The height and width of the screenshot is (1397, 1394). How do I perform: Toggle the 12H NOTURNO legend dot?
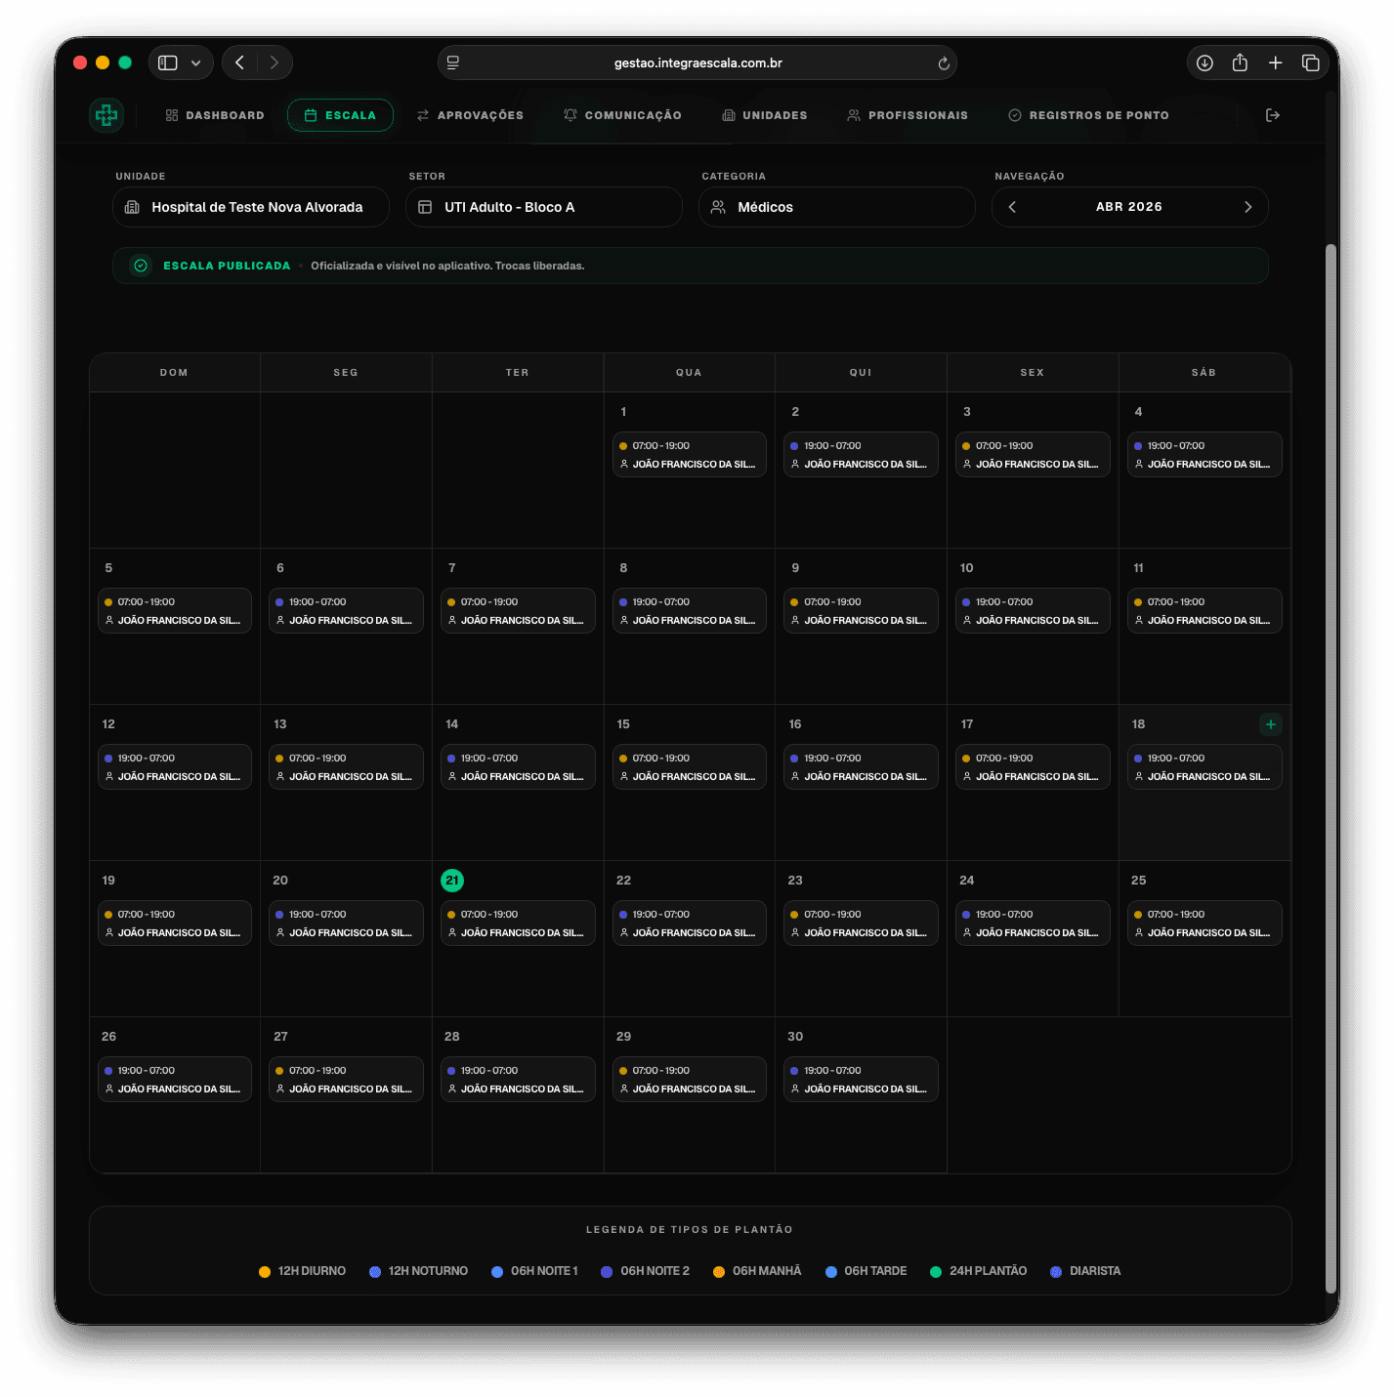click(374, 1271)
